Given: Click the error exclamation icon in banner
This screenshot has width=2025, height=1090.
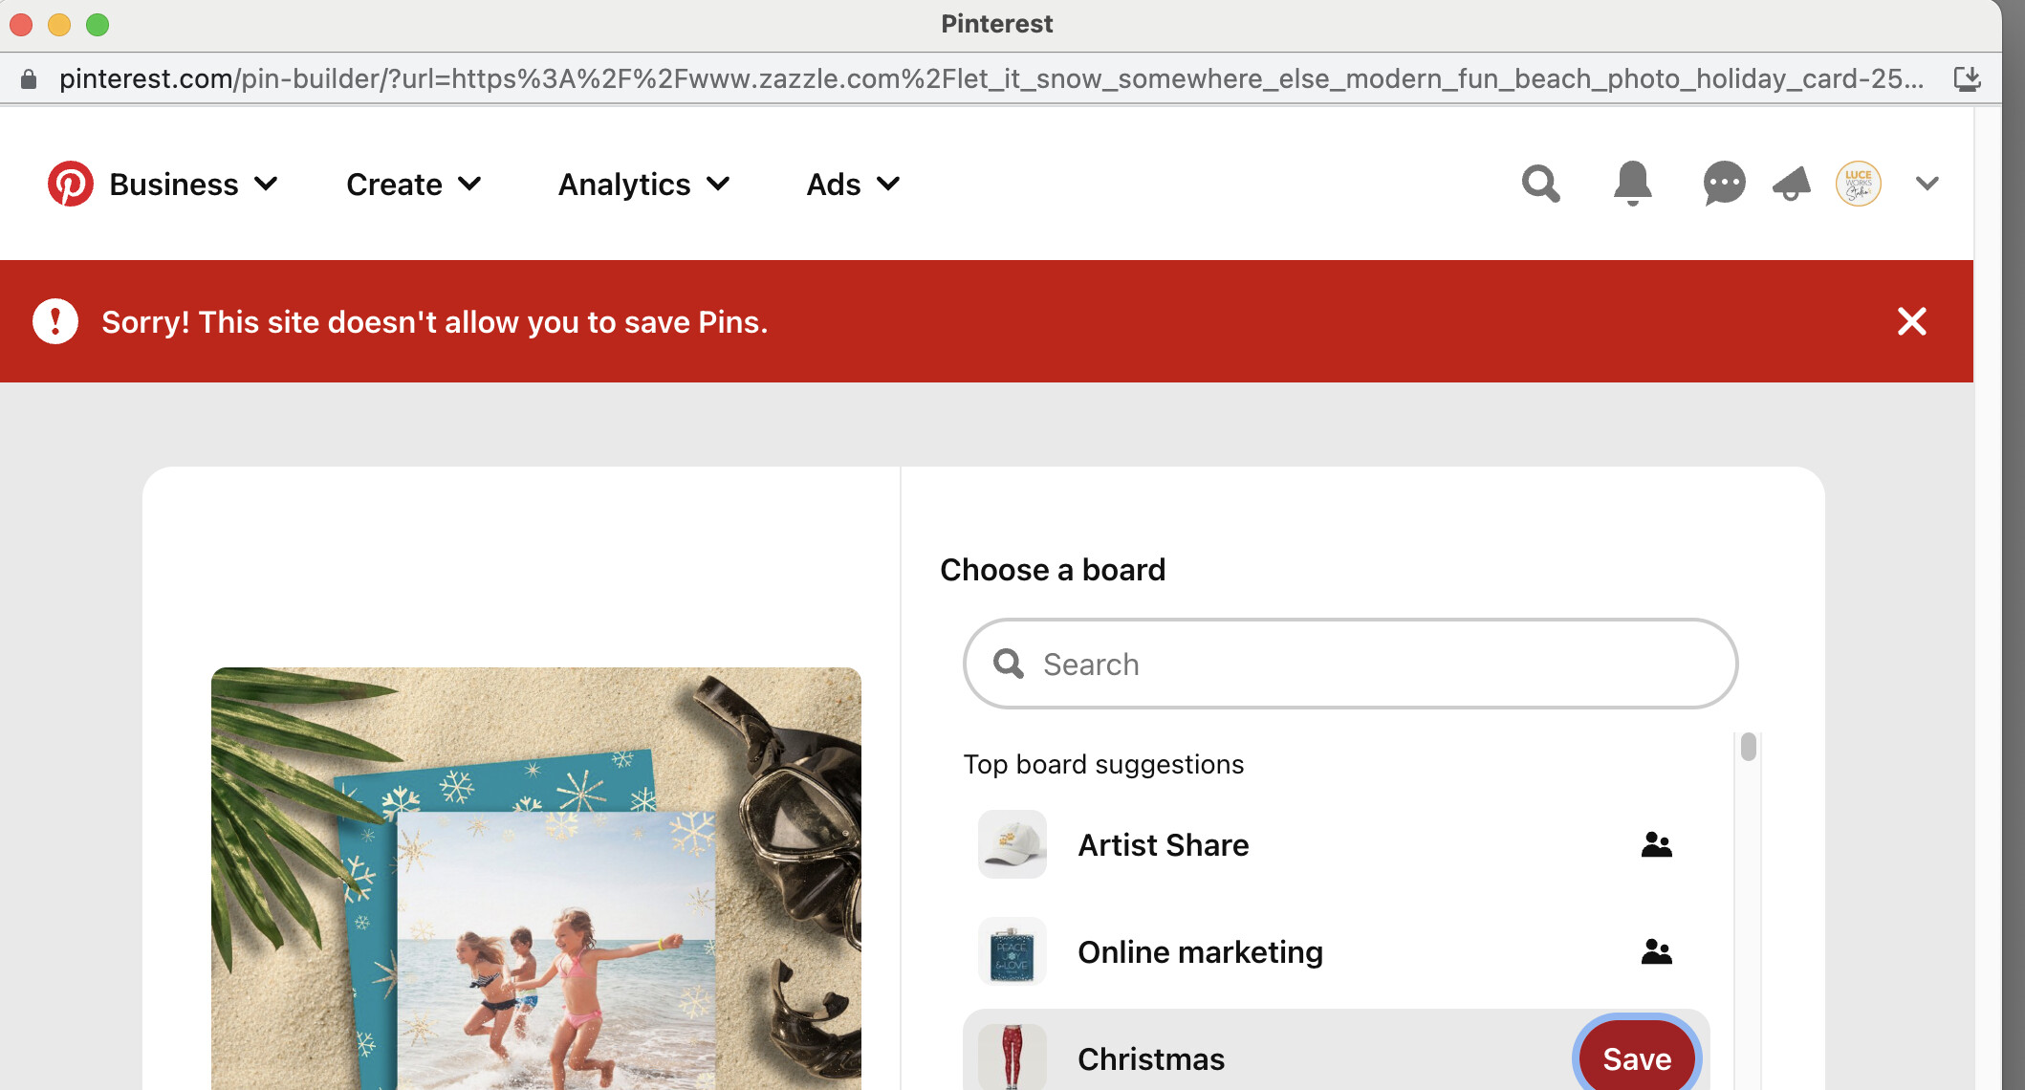Looking at the screenshot, I should [55, 321].
